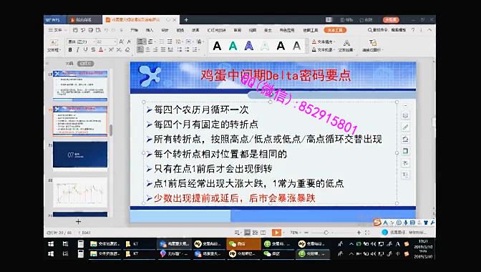Apply strikethrough to text

pos(93,49)
